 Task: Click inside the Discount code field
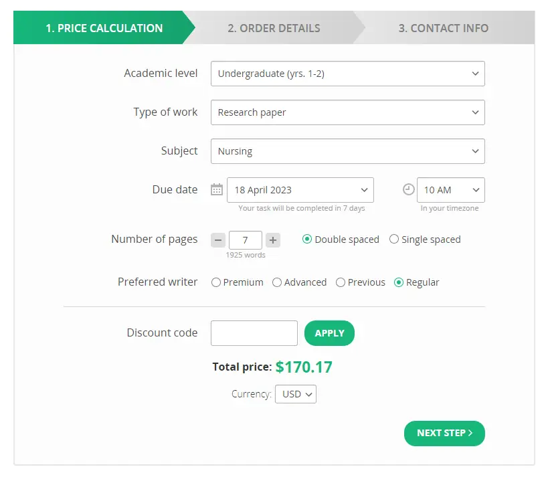[254, 332]
